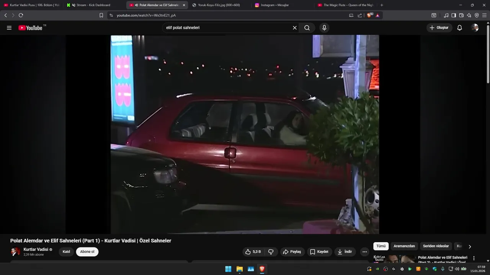
Task: Open a new browser tab
Action: [x=382, y=5]
